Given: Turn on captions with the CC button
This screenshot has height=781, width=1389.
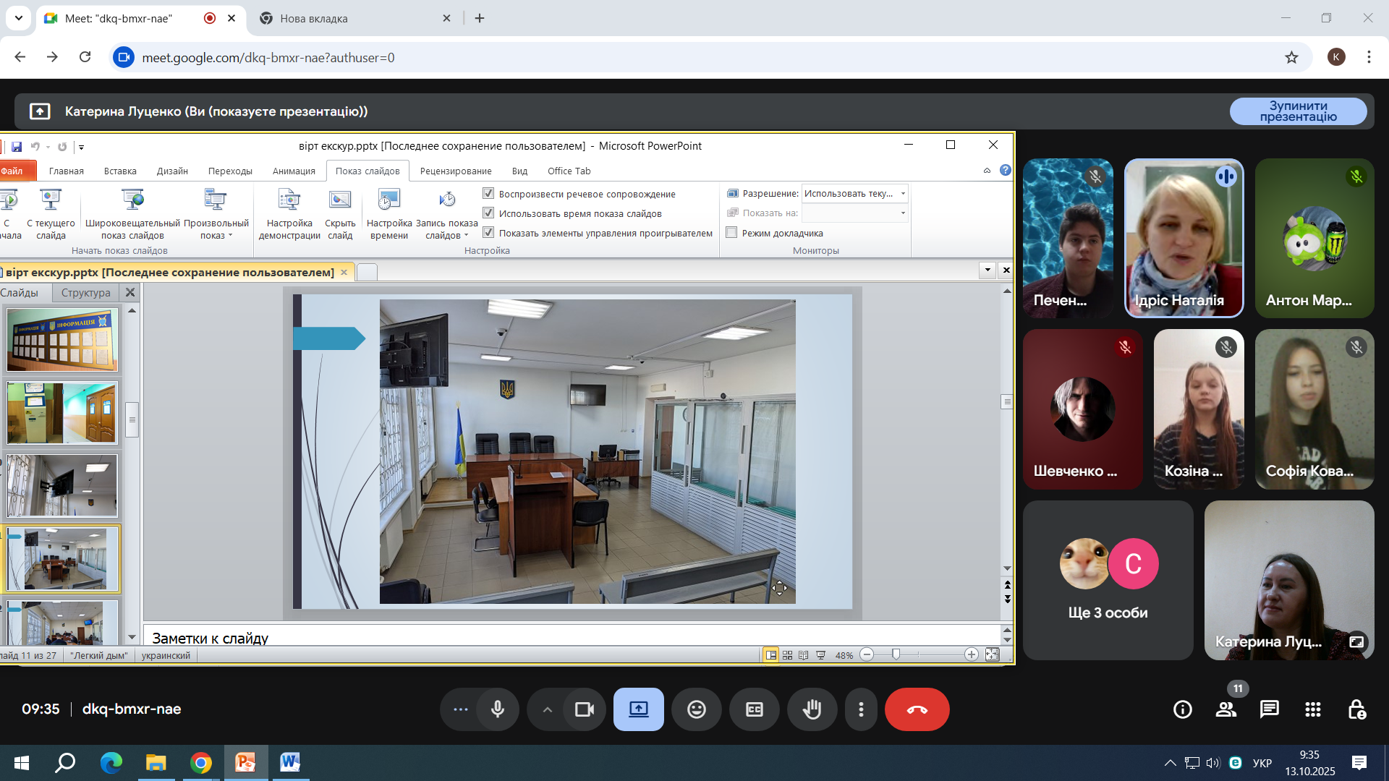Looking at the screenshot, I should [754, 709].
